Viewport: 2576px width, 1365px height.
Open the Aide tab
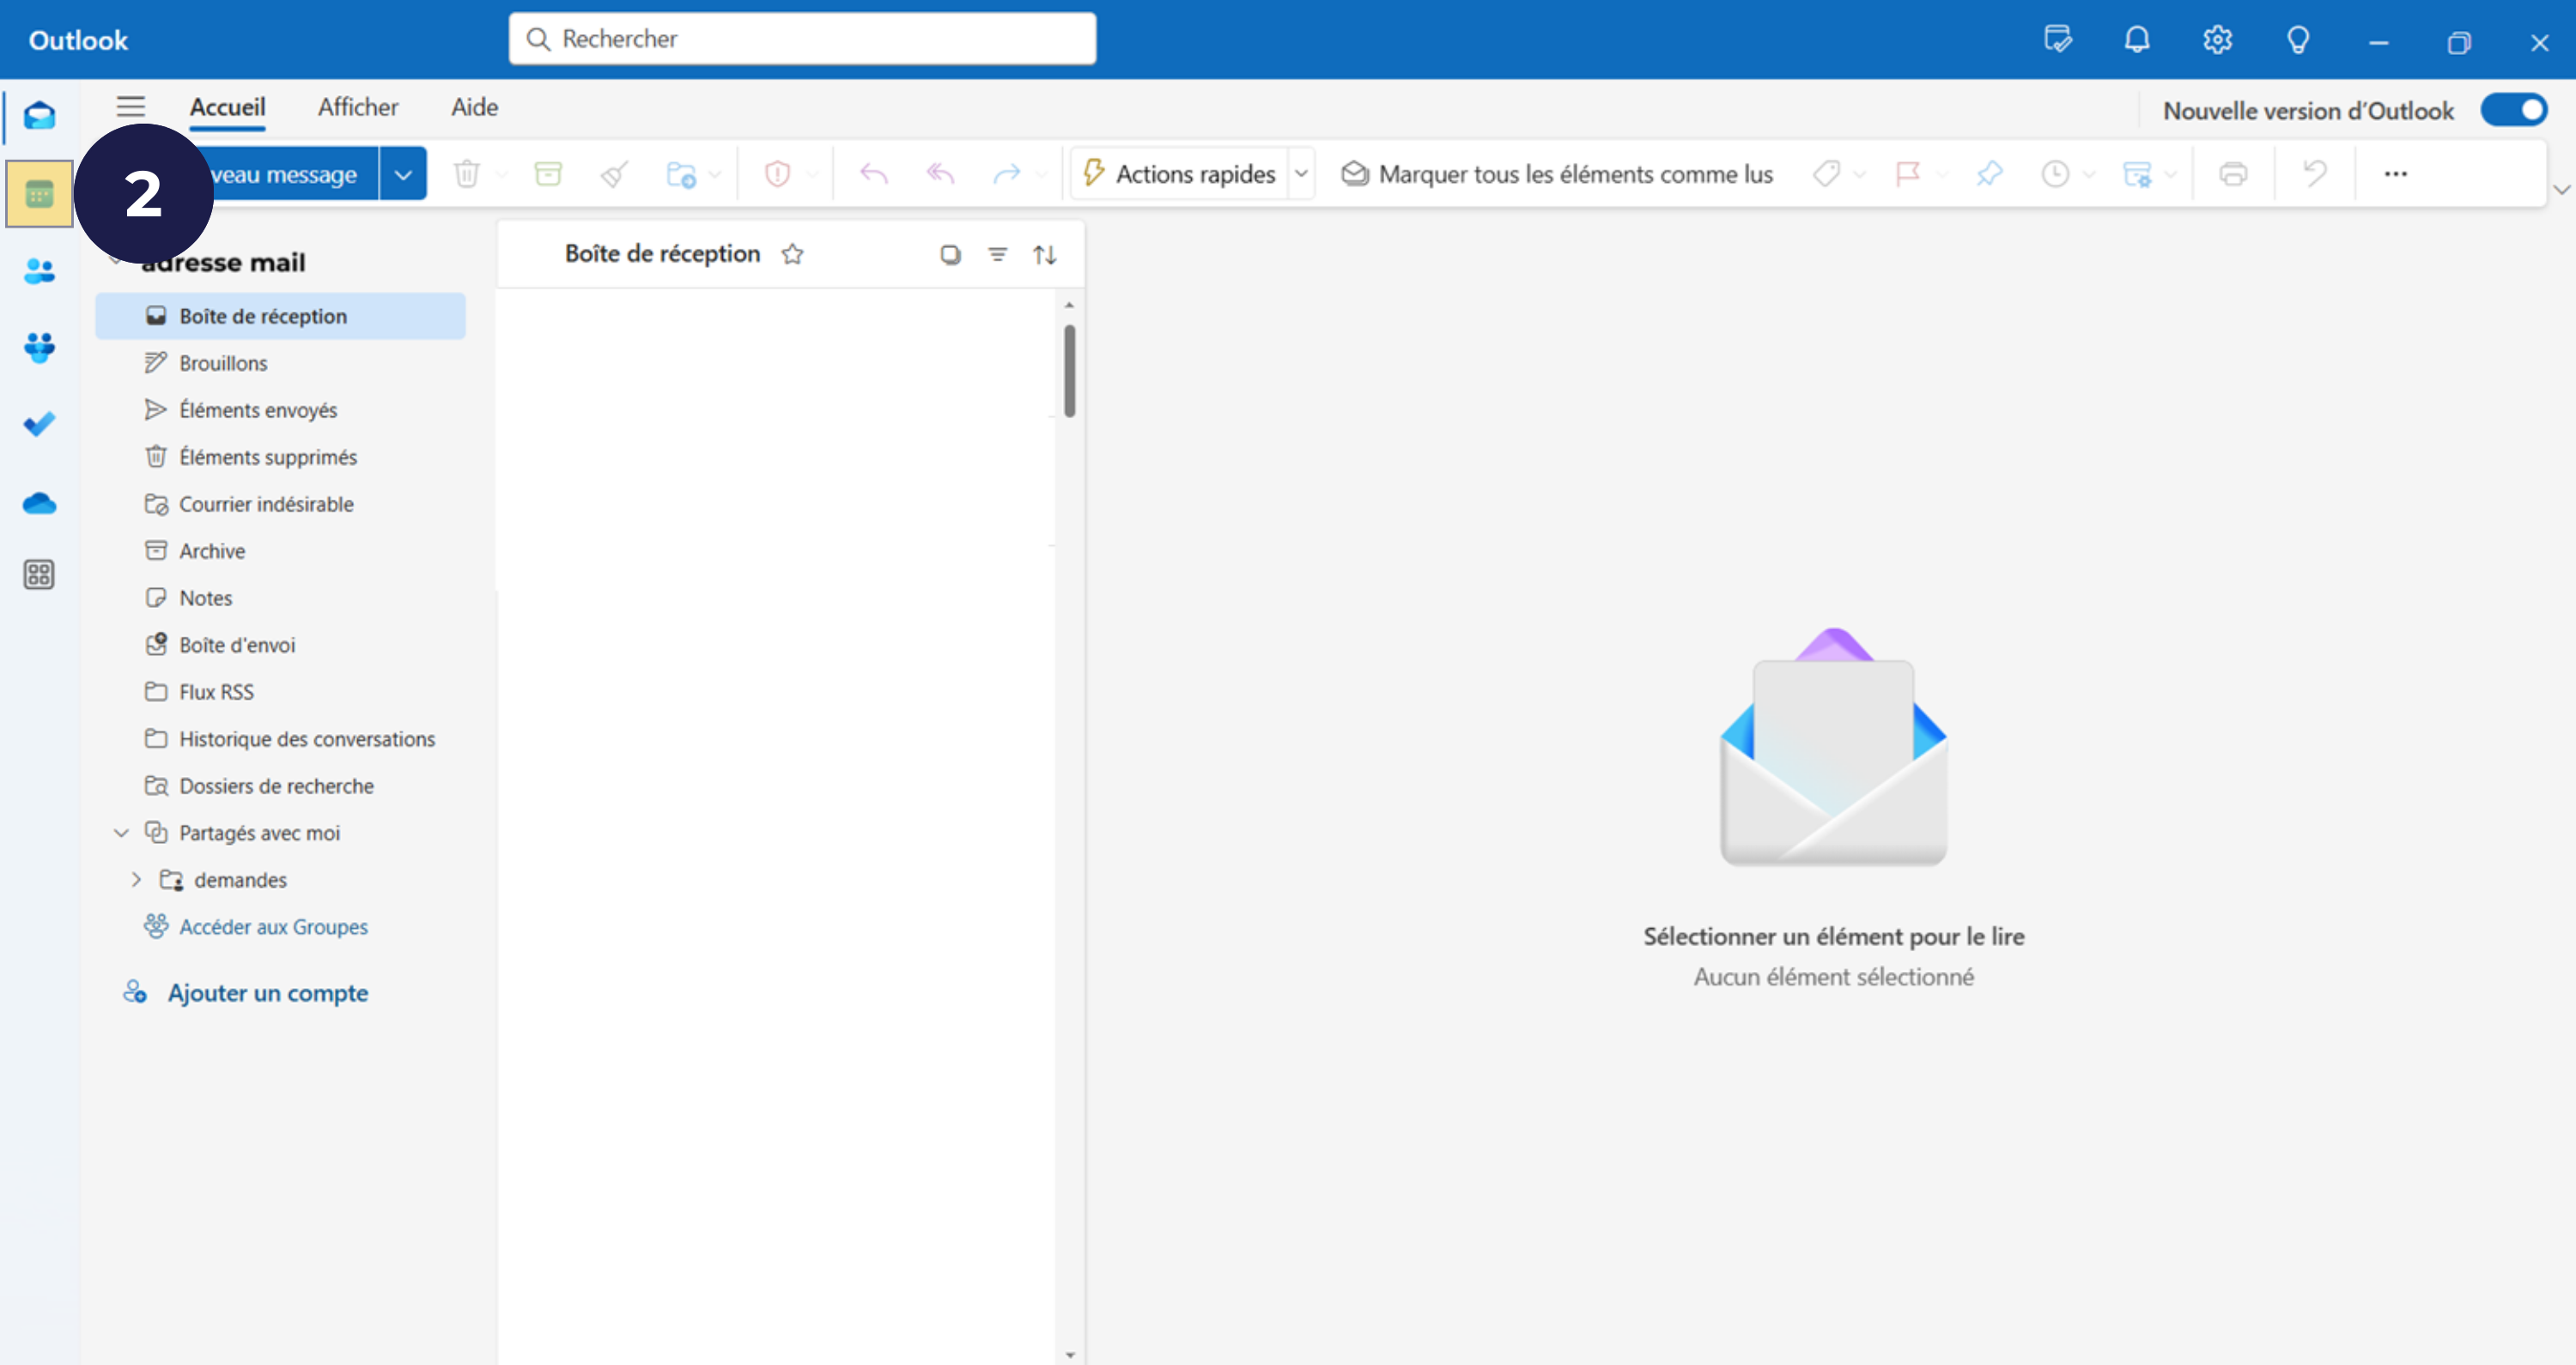pyautogui.click(x=474, y=107)
